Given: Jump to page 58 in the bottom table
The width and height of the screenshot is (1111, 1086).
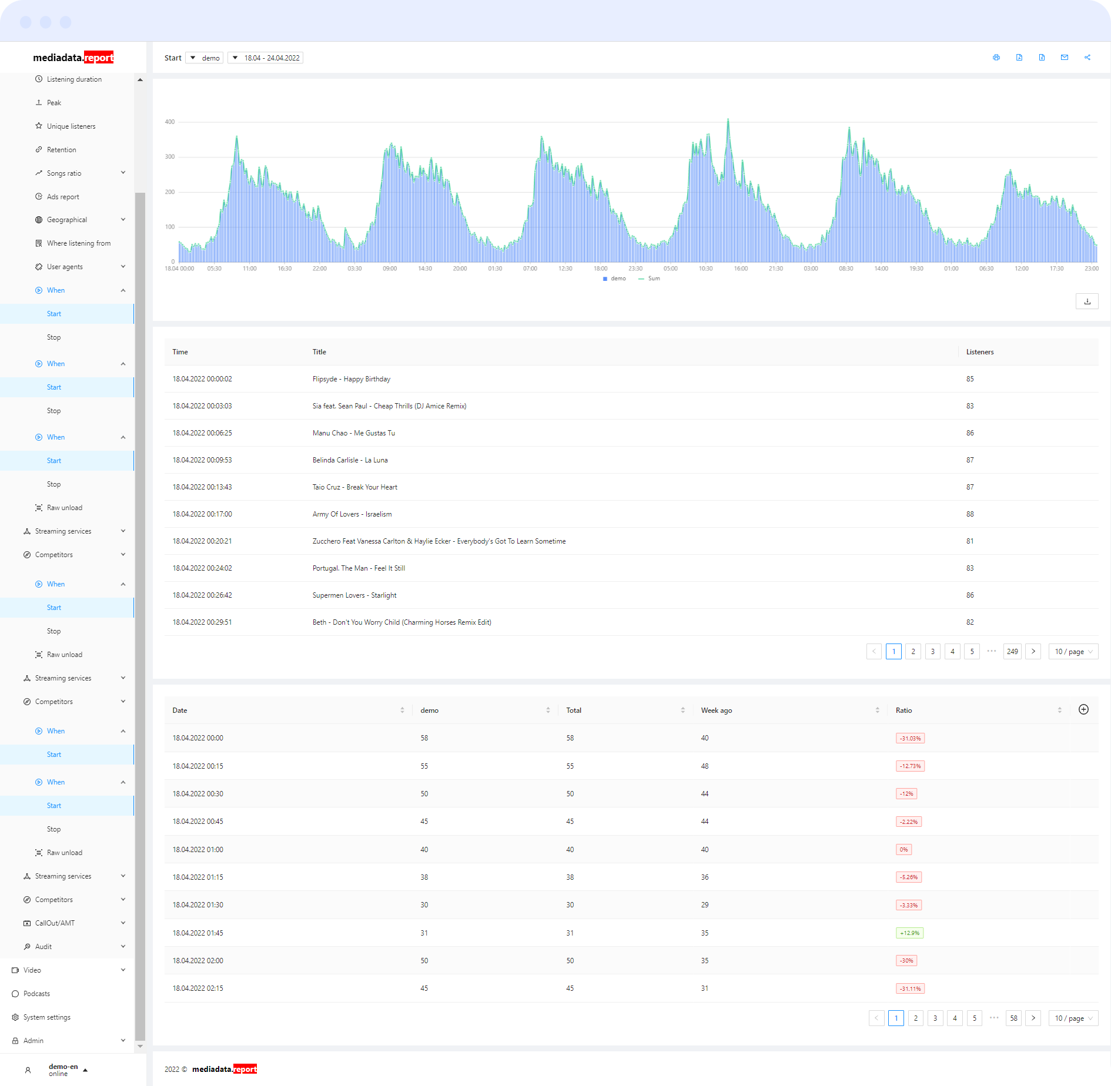Looking at the screenshot, I should pos(1013,1018).
